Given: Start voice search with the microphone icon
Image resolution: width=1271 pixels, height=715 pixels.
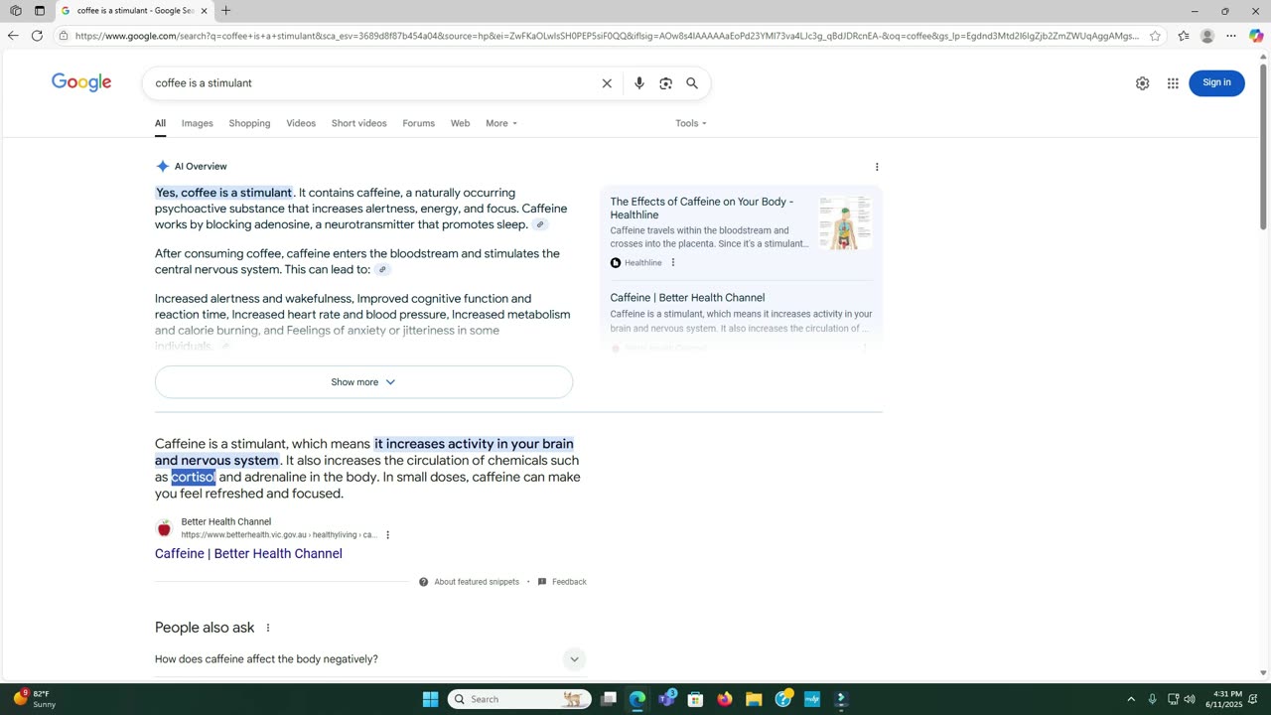Looking at the screenshot, I should click(x=639, y=83).
